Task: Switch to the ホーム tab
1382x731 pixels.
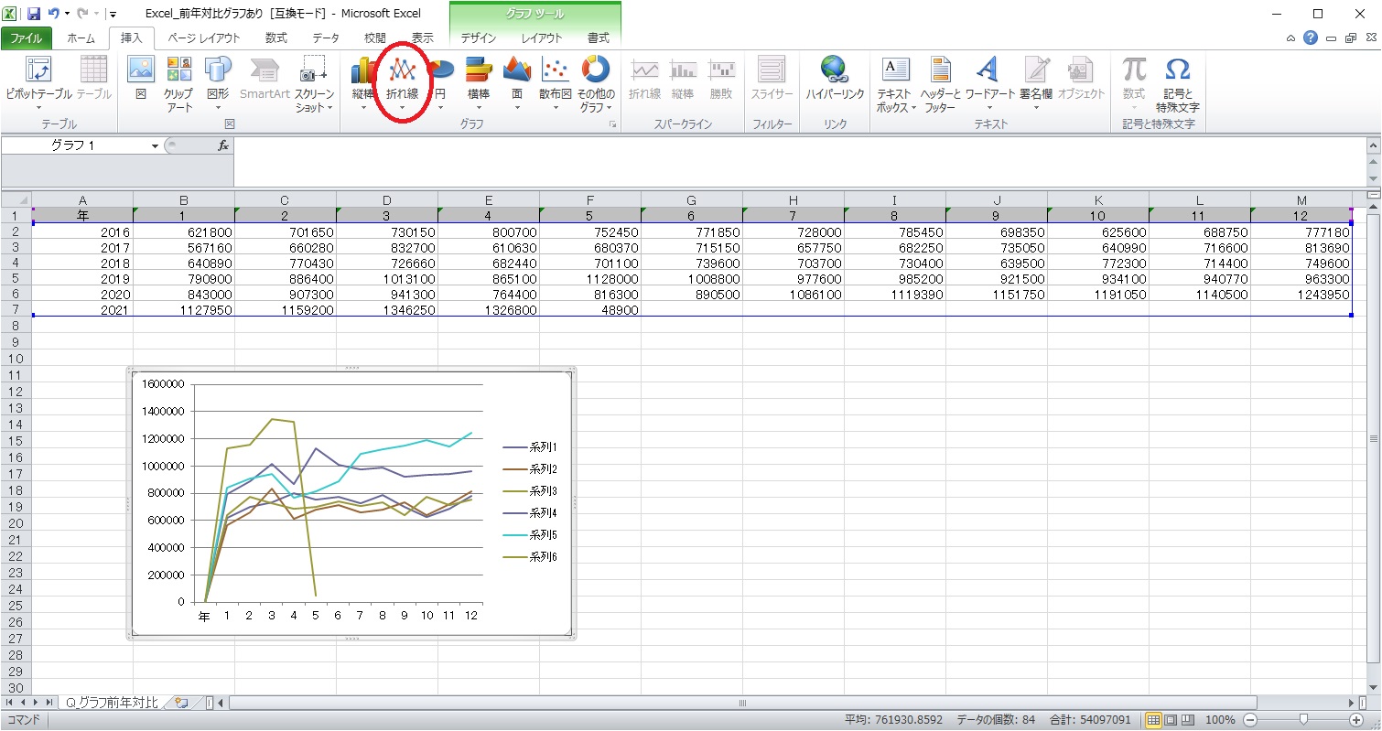Action: point(81,38)
